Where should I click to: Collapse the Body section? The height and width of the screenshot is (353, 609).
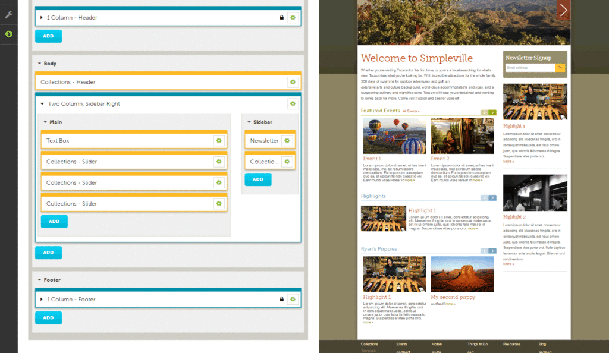point(39,64)
